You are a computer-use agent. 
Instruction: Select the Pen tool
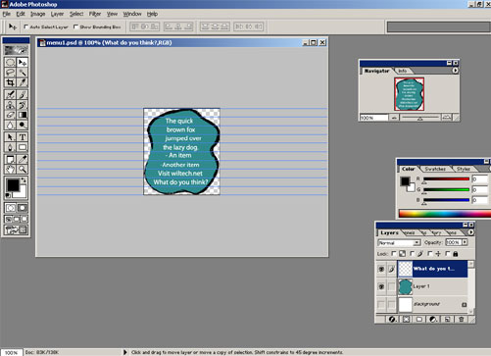point(10,147)
